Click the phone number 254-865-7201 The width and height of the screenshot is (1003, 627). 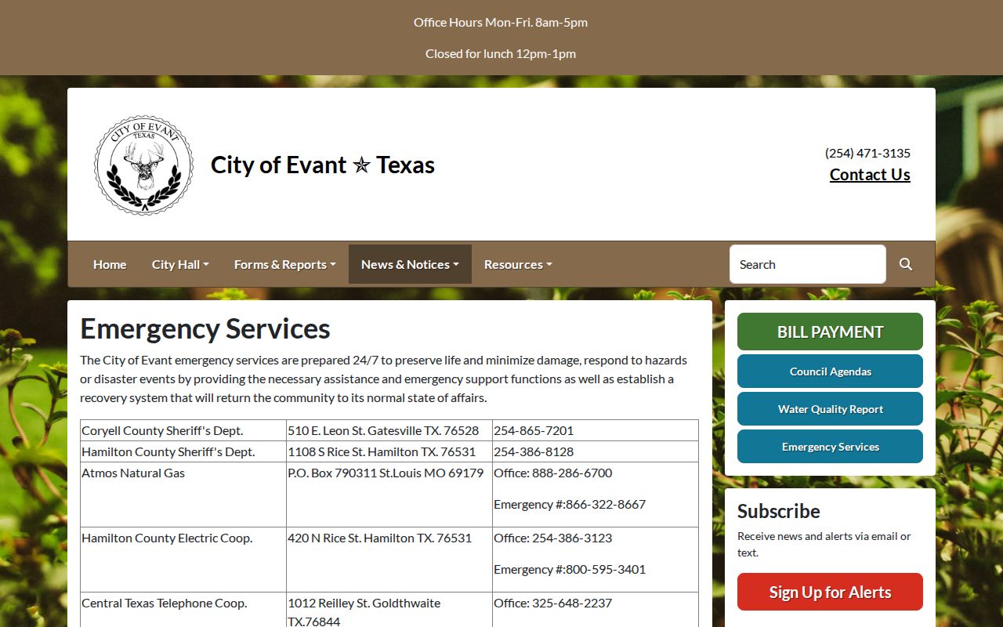click(534, 430)
